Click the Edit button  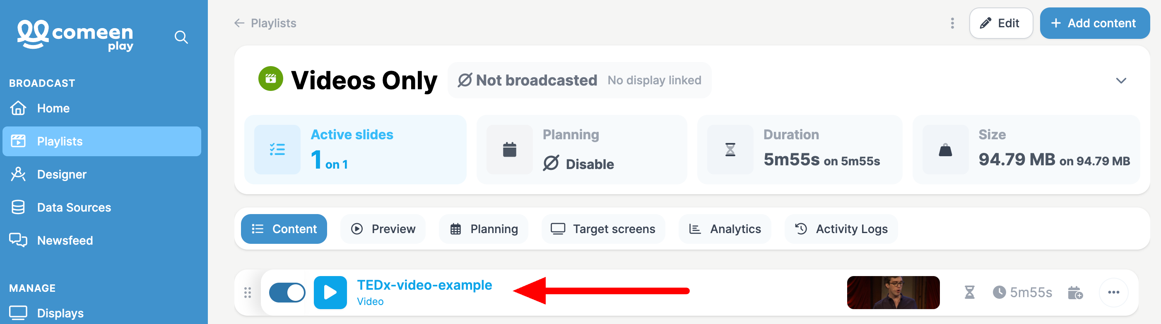coord(1001,23)
